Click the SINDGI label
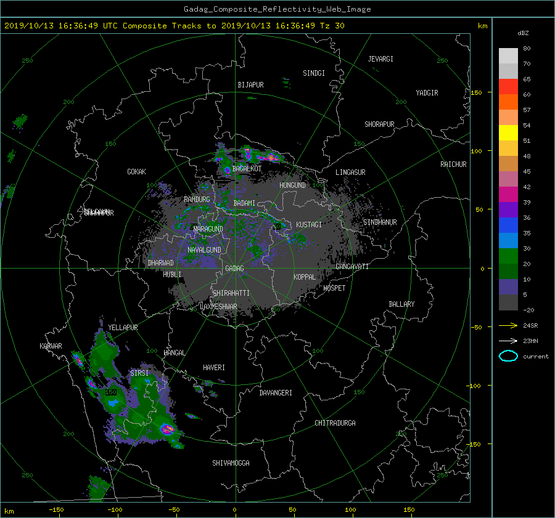Viewport: 555px width, 518px height. (314, 73)
